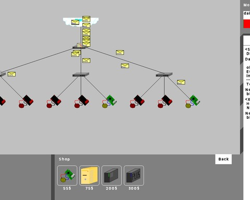This screenshot has width=250, height=200.
Task: Buy the 55$ green circuit board device
Action: coord(67,176)
